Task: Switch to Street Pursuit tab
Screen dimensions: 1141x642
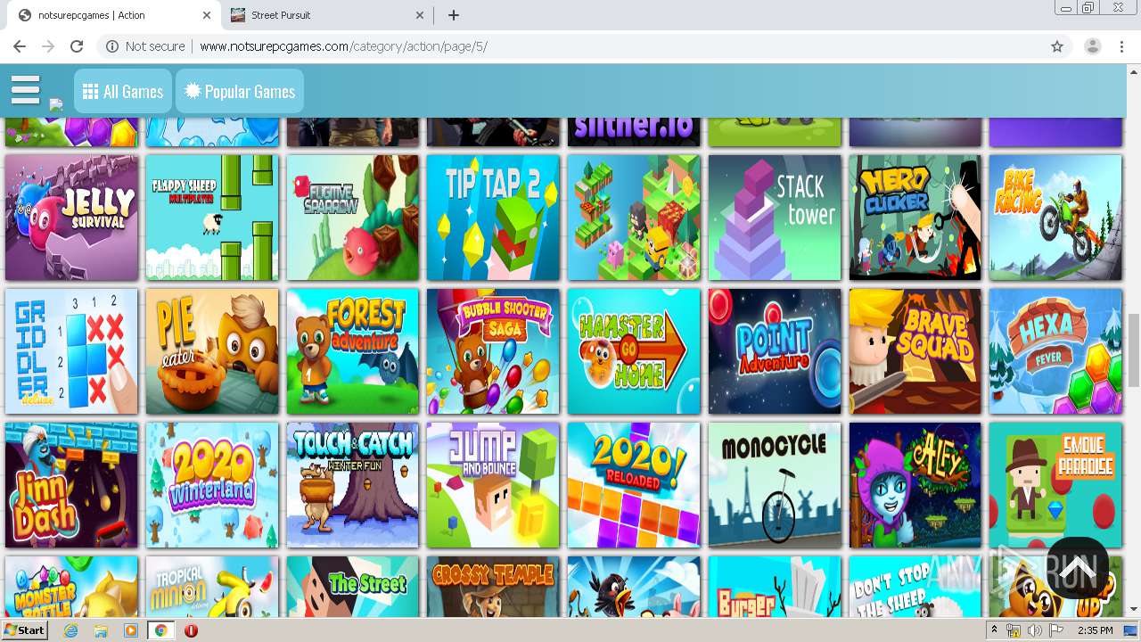Action: (x=326, y=15)
